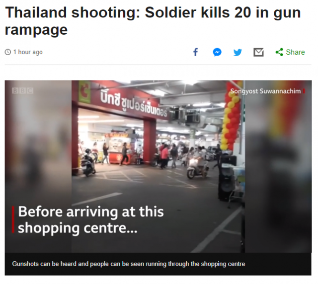Send article by email envelope icon
Viewport: 318px width, 284px height.
tap(258, 52)
